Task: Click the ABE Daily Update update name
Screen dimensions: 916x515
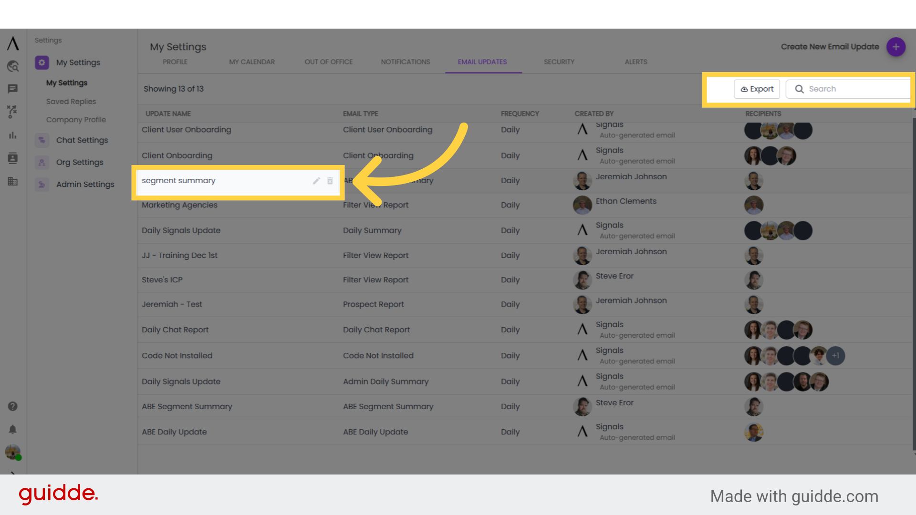Action: pos(174,432)
